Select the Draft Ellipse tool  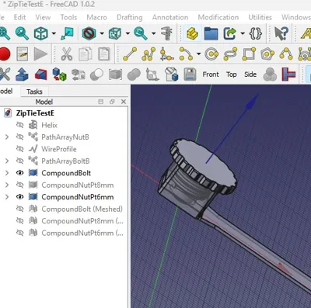pyautogui.click(x=230, y=54)
